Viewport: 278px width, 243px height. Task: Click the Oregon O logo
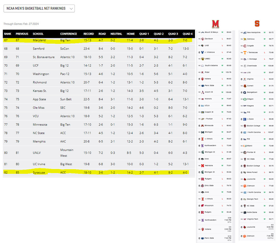(245, 99)
